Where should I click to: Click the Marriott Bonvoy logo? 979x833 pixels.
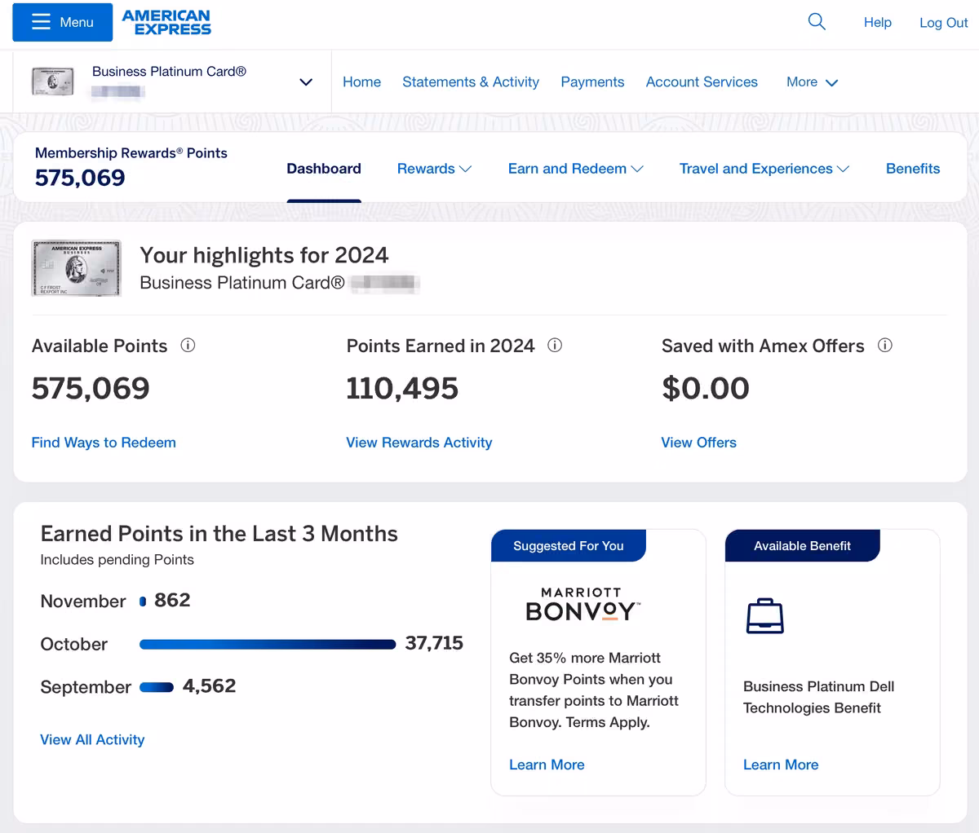click(x=582, y=605)
